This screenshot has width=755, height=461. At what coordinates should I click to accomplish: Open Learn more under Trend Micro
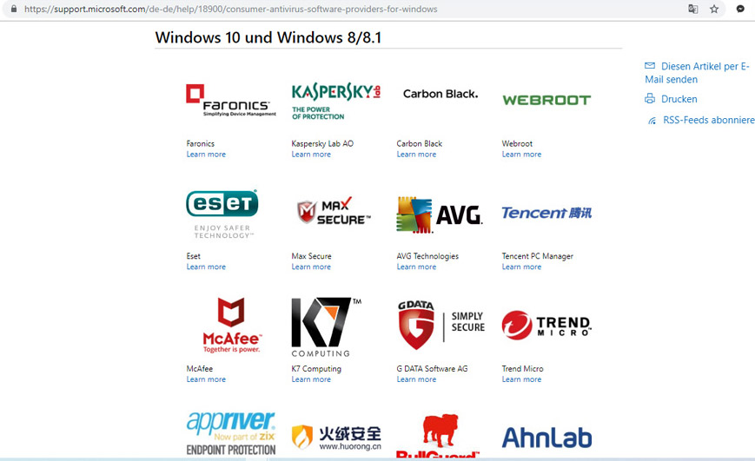coord(521,379)
